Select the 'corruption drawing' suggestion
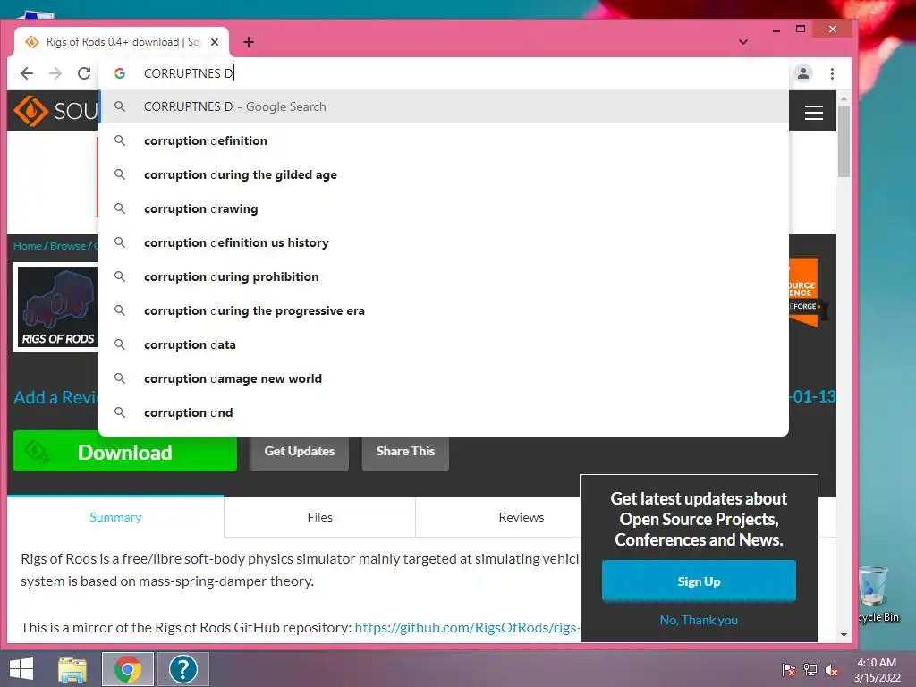The image size is (916, 687). [x=444, y=208]
